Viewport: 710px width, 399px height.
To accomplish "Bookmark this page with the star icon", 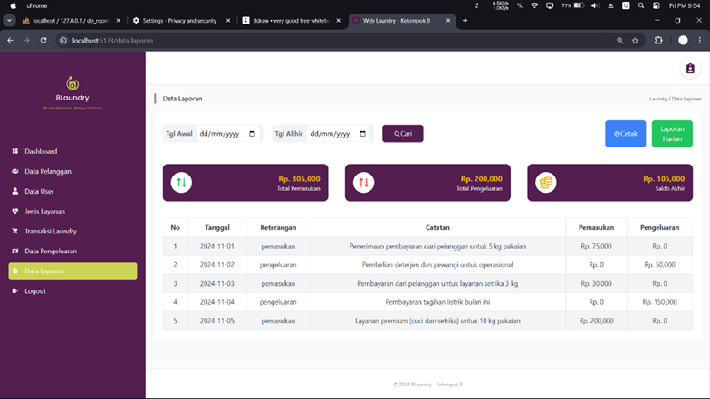I will point(636,40).
